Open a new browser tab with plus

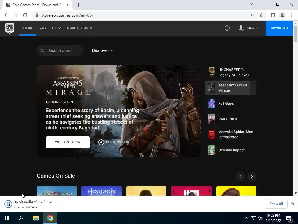(x=79, y=5)
